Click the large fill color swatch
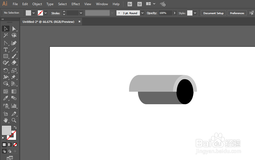The image size is (255, 160). click(7, 130)
